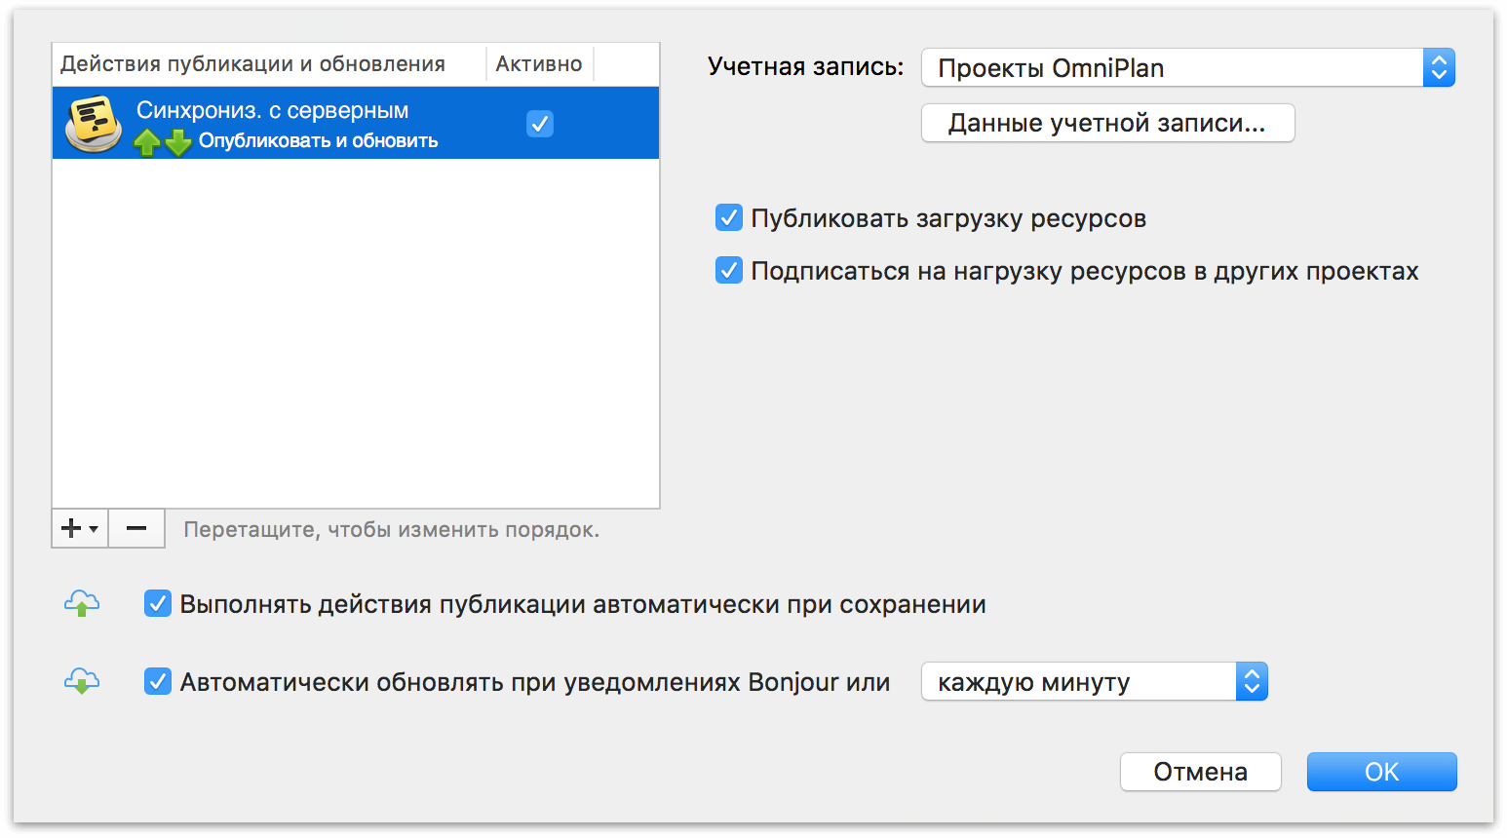Disable automatic publish actions on save
The height and width of the screenshot is (838, 1507).
click(x=158, y=604)
